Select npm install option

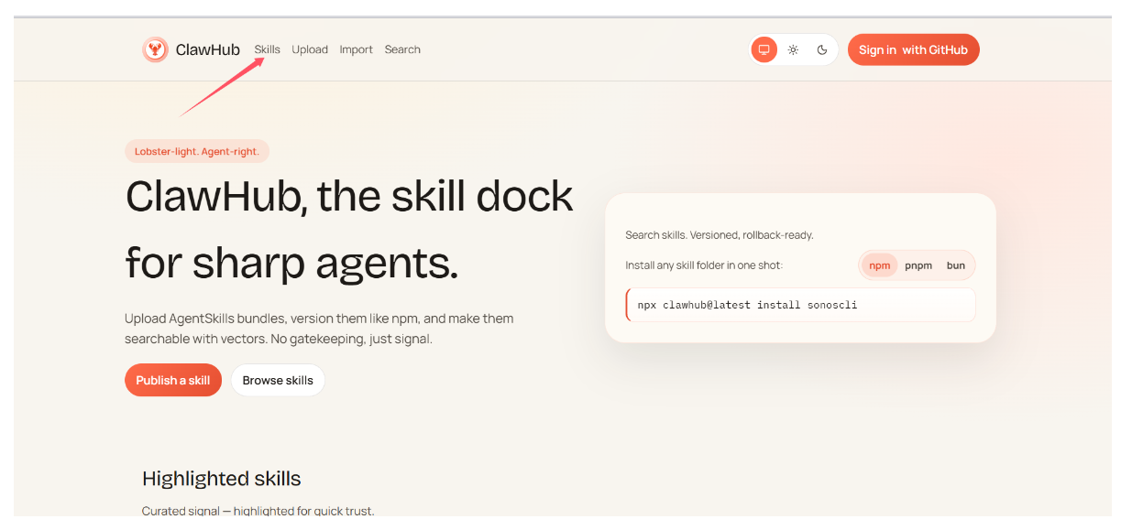880,265
